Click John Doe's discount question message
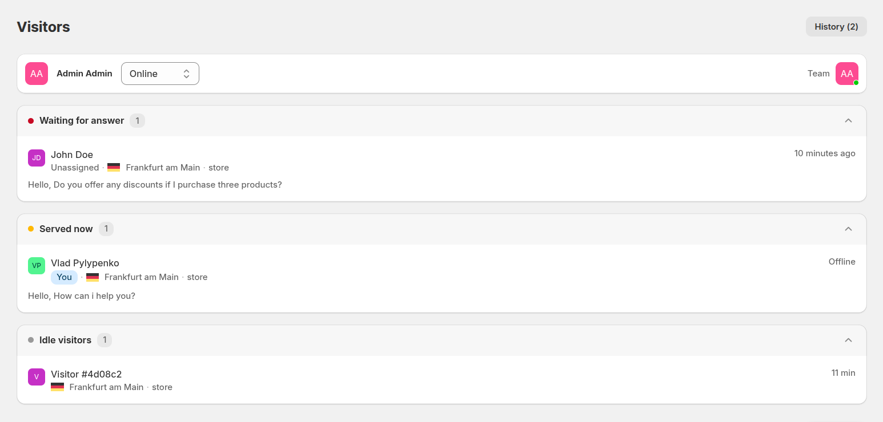 155,185
